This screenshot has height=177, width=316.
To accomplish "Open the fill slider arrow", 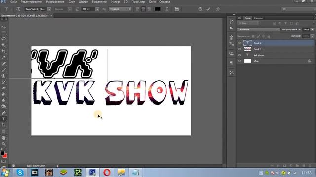I will pos(312,36).
